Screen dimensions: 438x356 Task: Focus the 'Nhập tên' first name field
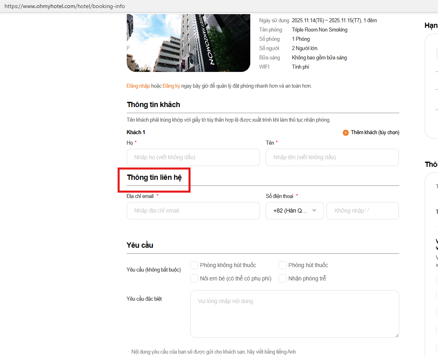332,157
